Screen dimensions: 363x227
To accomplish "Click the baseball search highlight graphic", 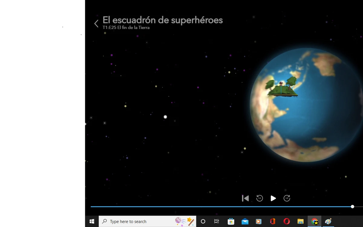I will tap(185, 221).
